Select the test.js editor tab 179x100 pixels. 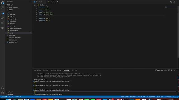click(51, 2)
